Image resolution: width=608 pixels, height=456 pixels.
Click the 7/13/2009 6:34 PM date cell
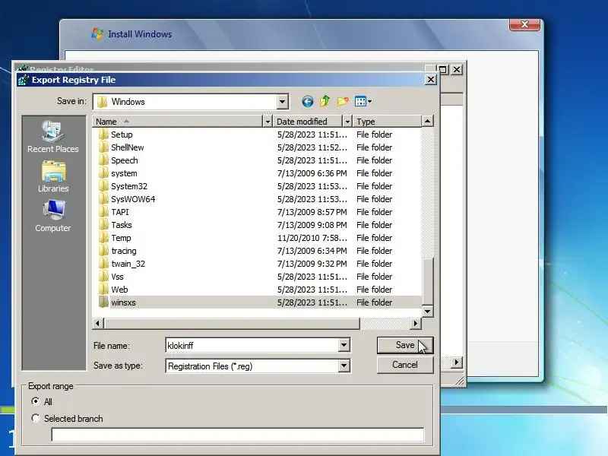[x=312, y=251]
